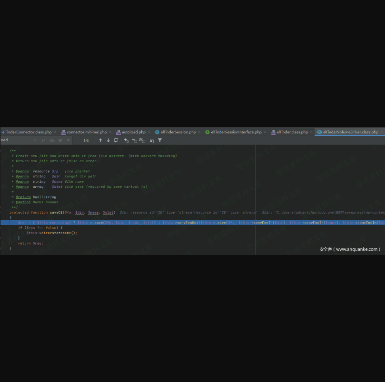385x382 pixels.
Task: Select all occurrences icon in find bar
Action: point(142,140)
